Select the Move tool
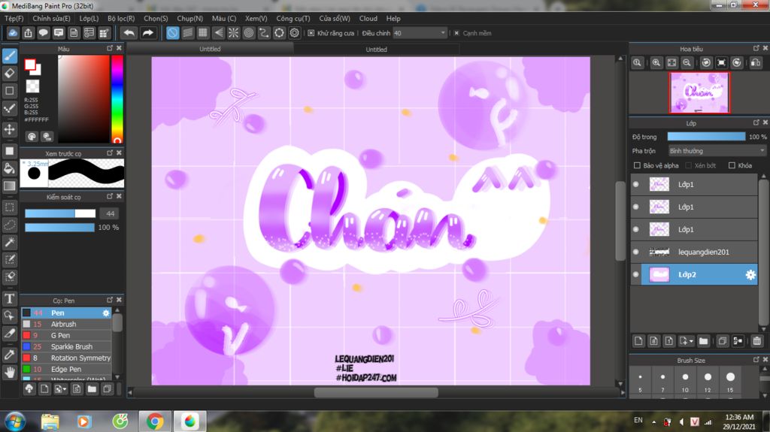This screenshot has height=432, width=770. point(10,129)
